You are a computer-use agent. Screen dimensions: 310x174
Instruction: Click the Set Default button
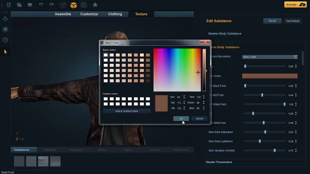pyautogui.click(x=293, y=21)
